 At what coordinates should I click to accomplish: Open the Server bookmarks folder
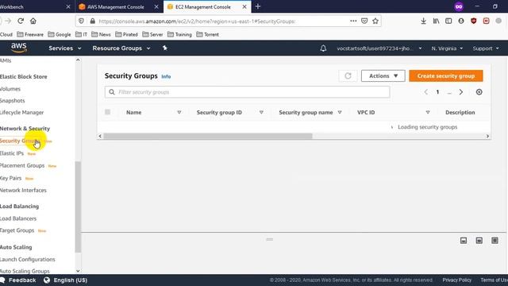(152, 34)
